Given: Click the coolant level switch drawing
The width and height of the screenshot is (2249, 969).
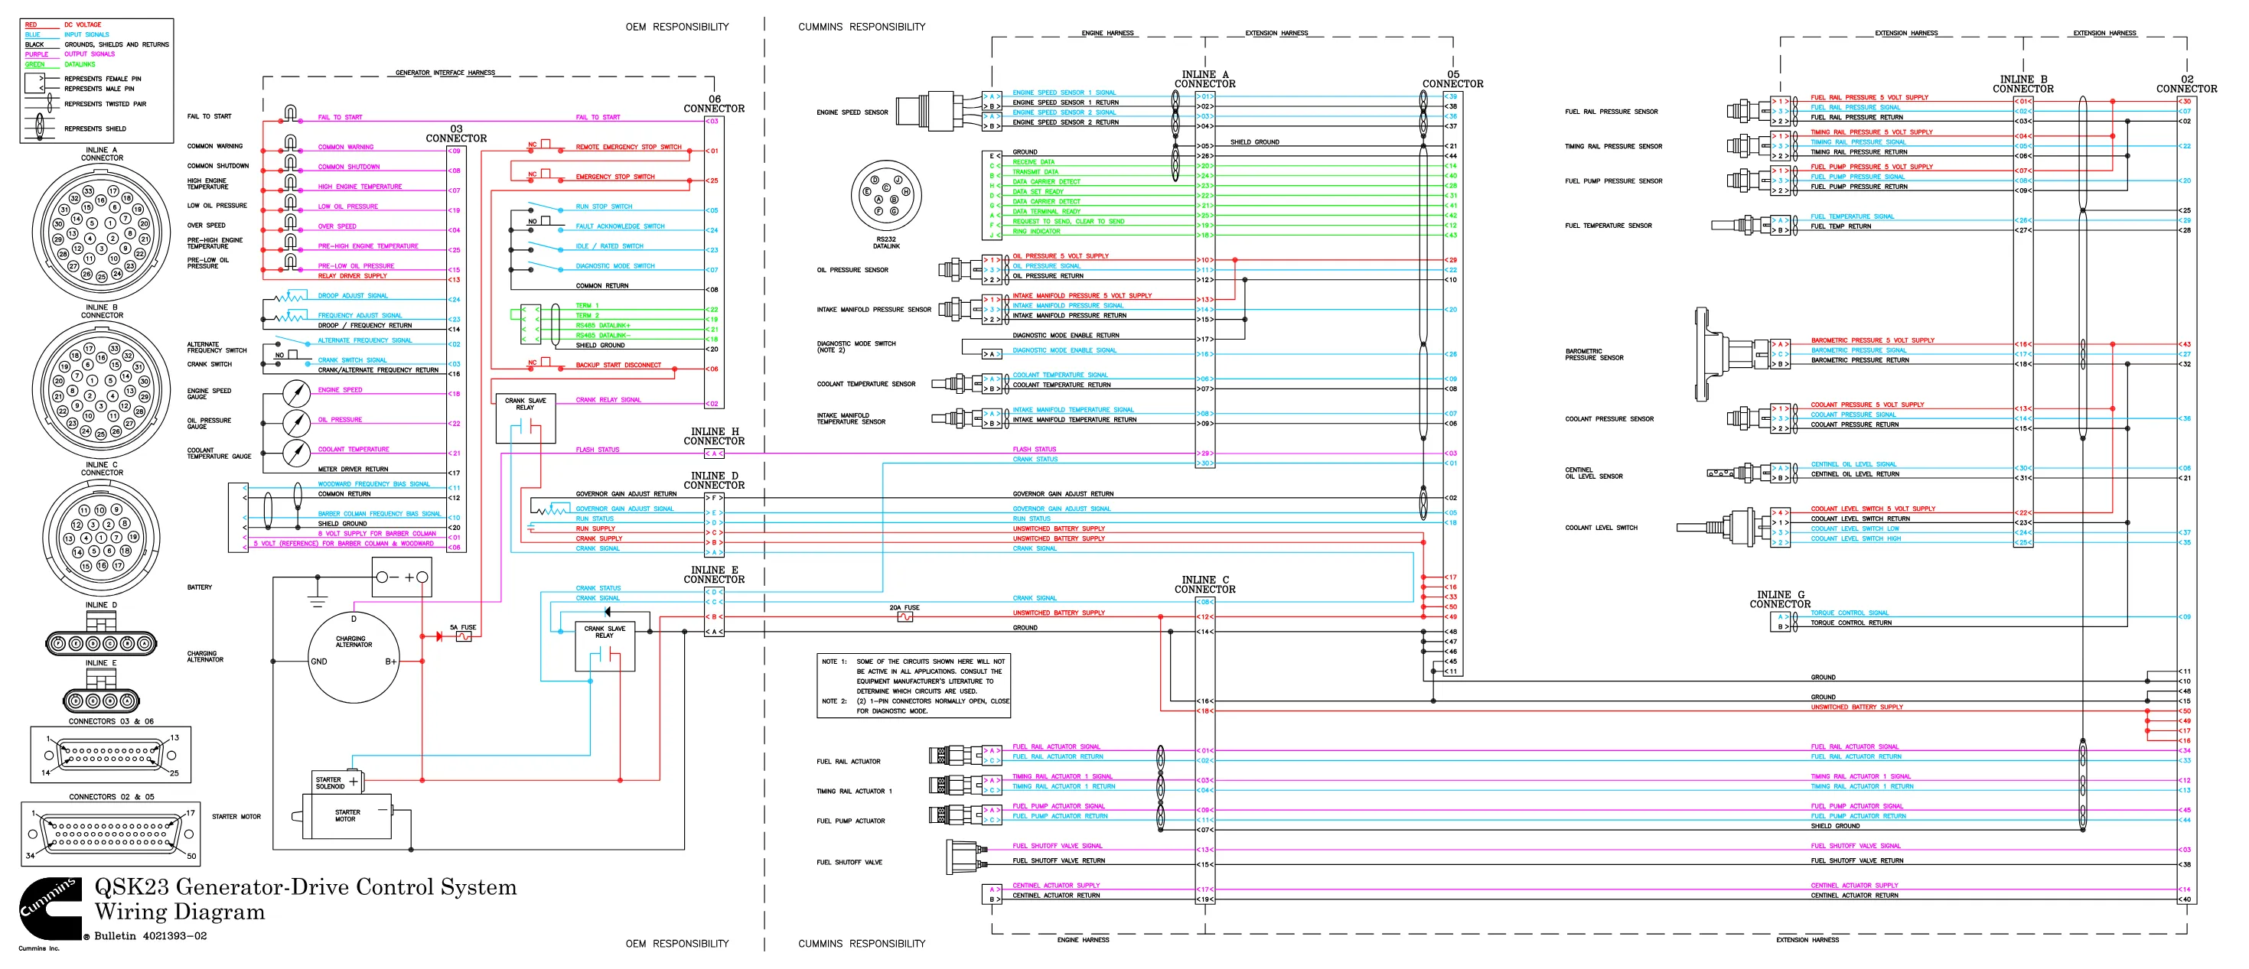Looking at the screenshot, I should pos(1723,527).
